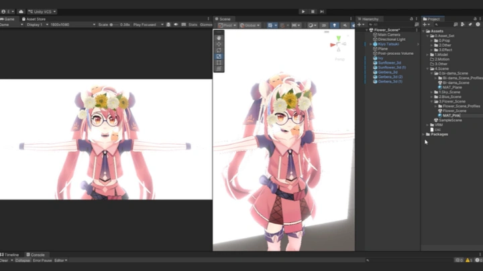Expand the Packages folder
Viewport: 483px width, 271px height.
(423, 134)
